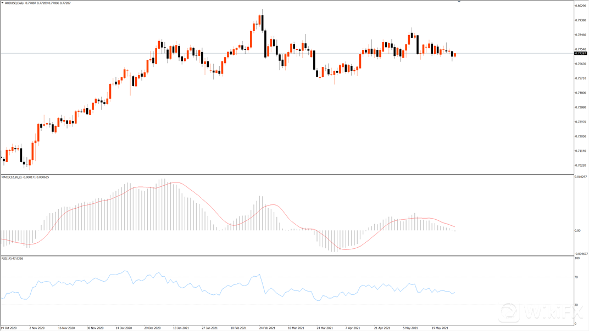Click the RSI(14) indicator label

[x=7, y=258]
